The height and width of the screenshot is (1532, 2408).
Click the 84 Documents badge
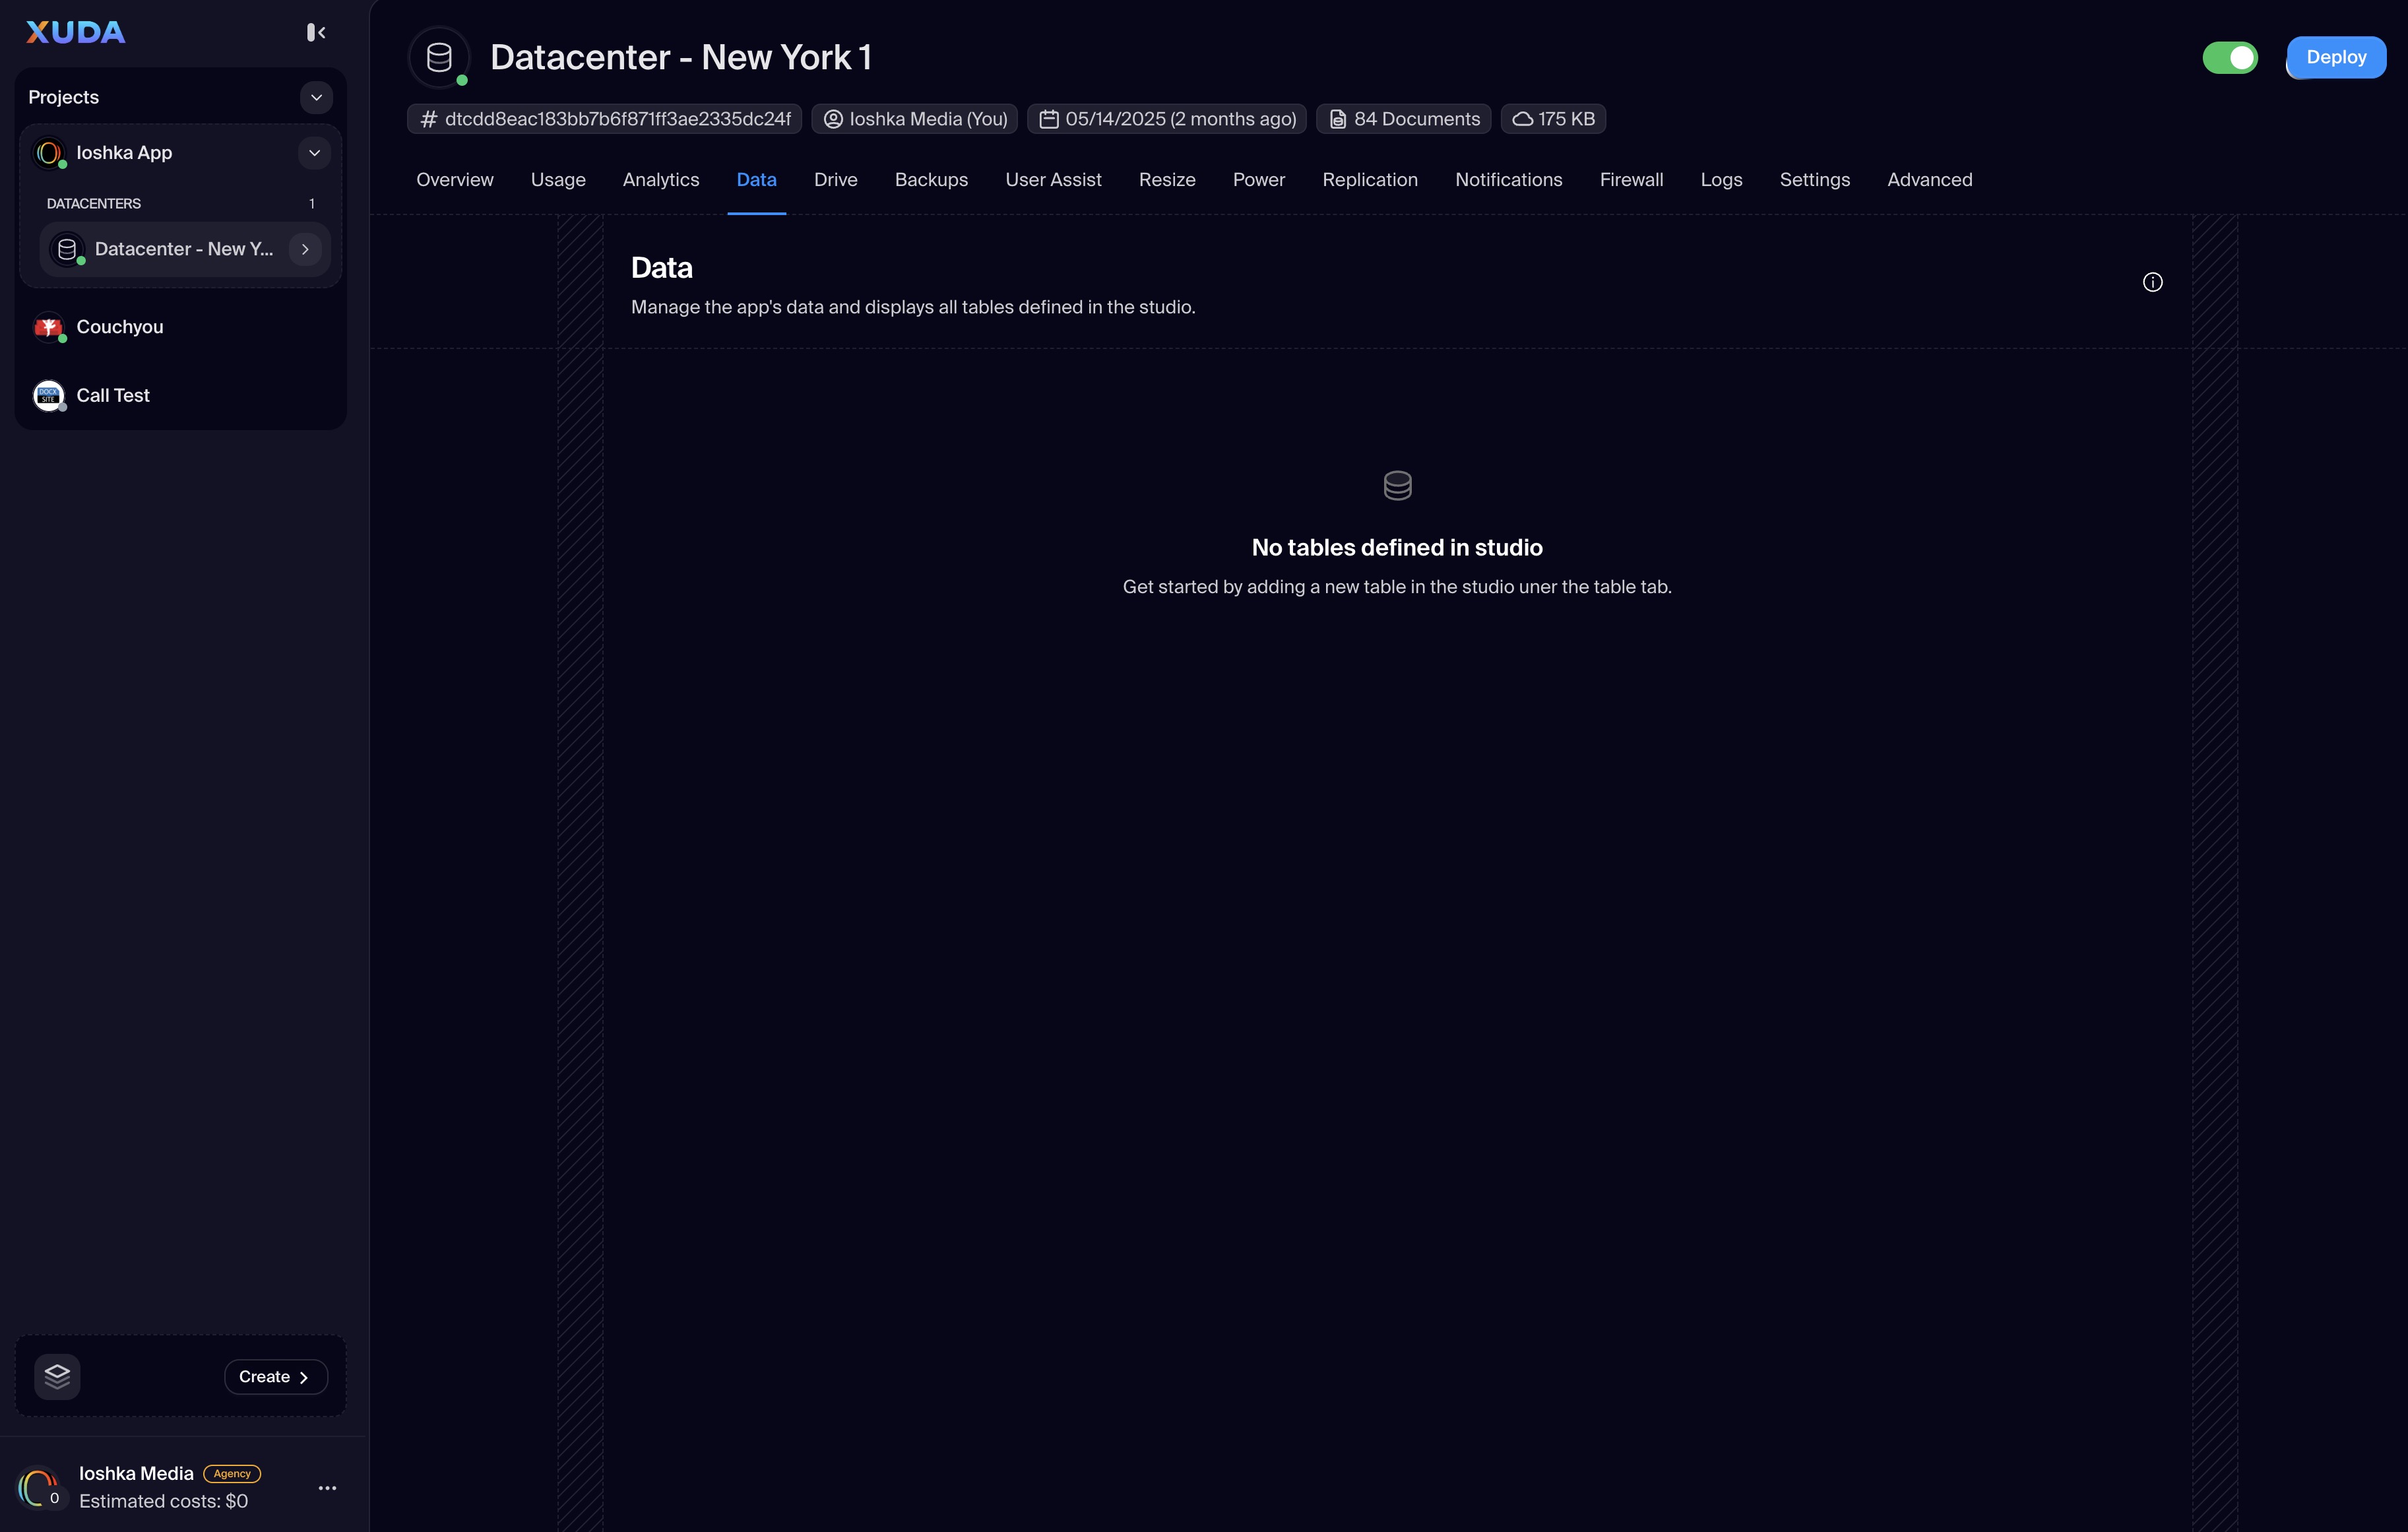(1403, 119)
